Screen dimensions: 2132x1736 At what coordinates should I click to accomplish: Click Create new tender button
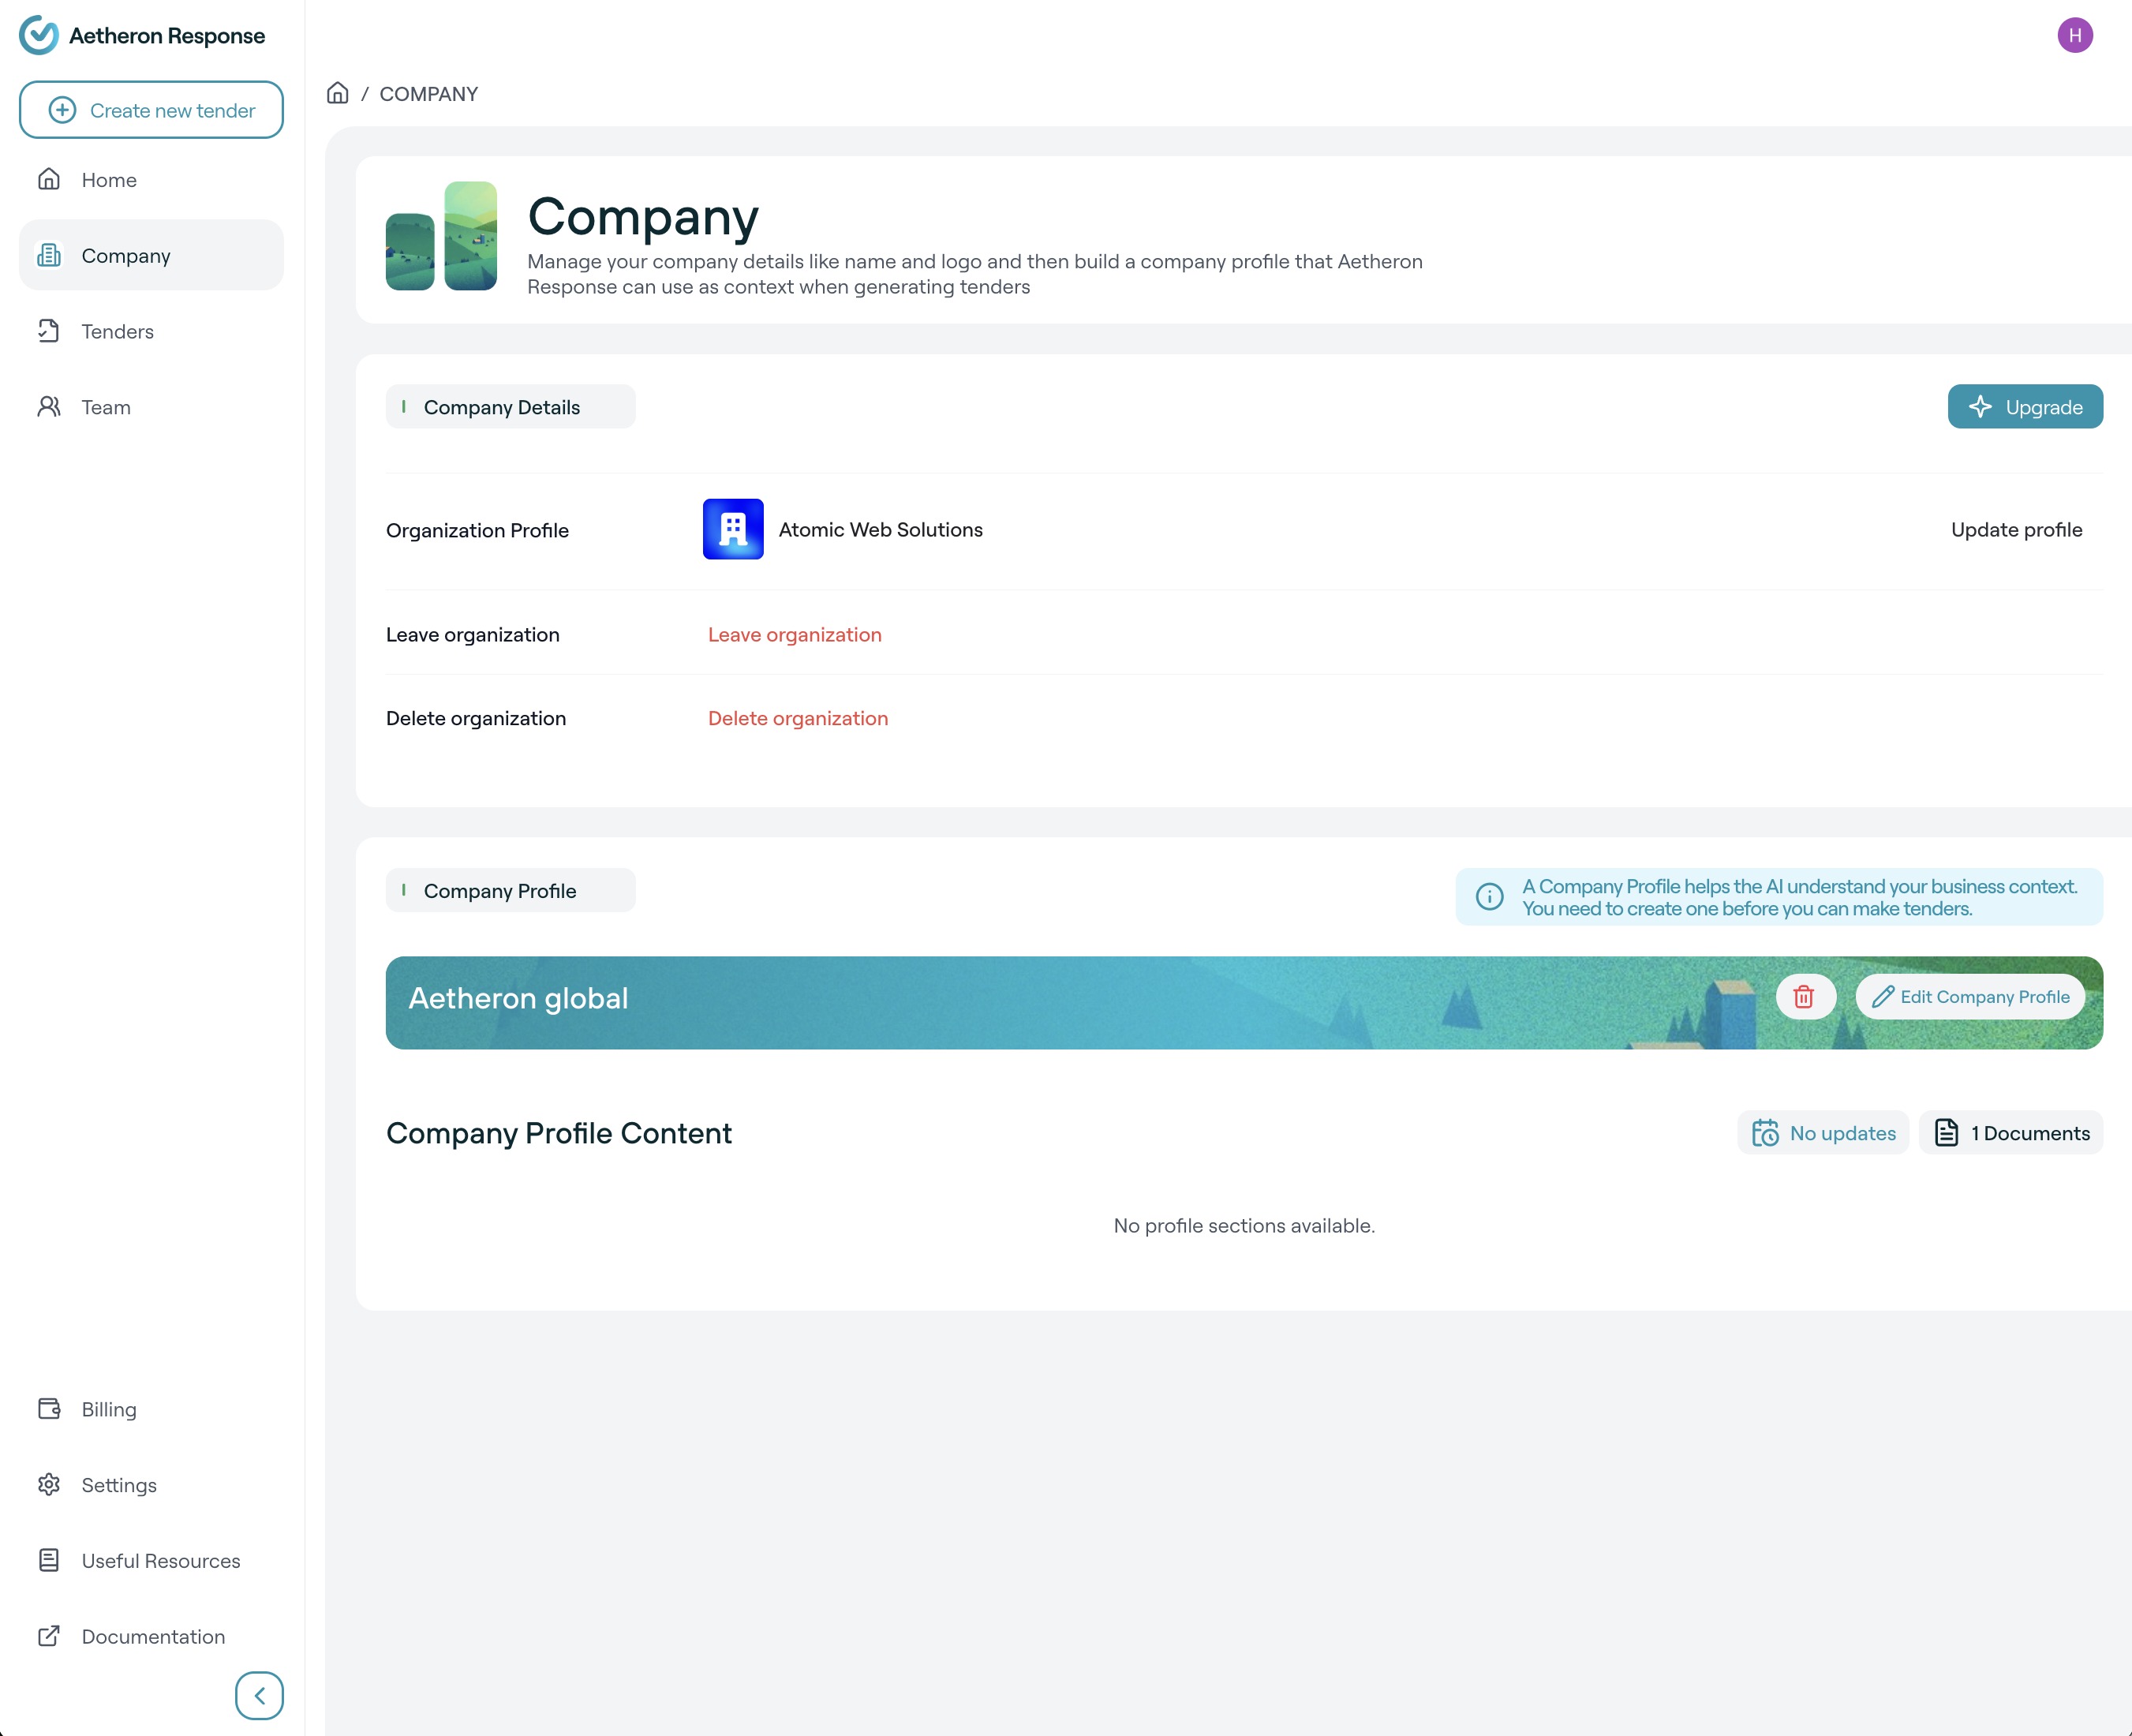(x=151, y=110)
